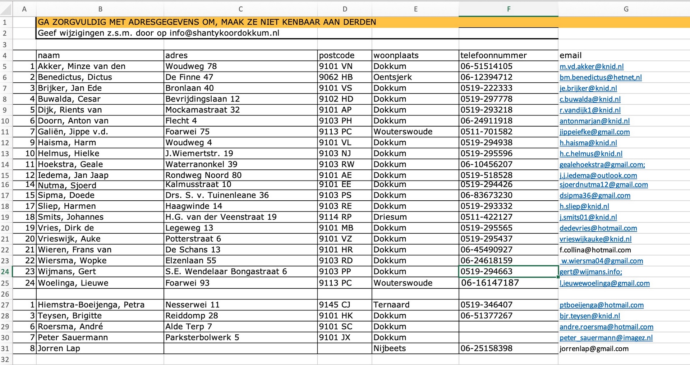Click the dedevries@hotmail.com email link

click(x=598, y=228)
